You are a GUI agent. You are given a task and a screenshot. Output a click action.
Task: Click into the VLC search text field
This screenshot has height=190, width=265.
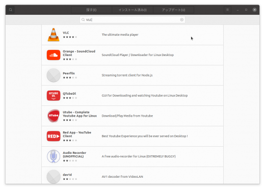tap(132, 20)
